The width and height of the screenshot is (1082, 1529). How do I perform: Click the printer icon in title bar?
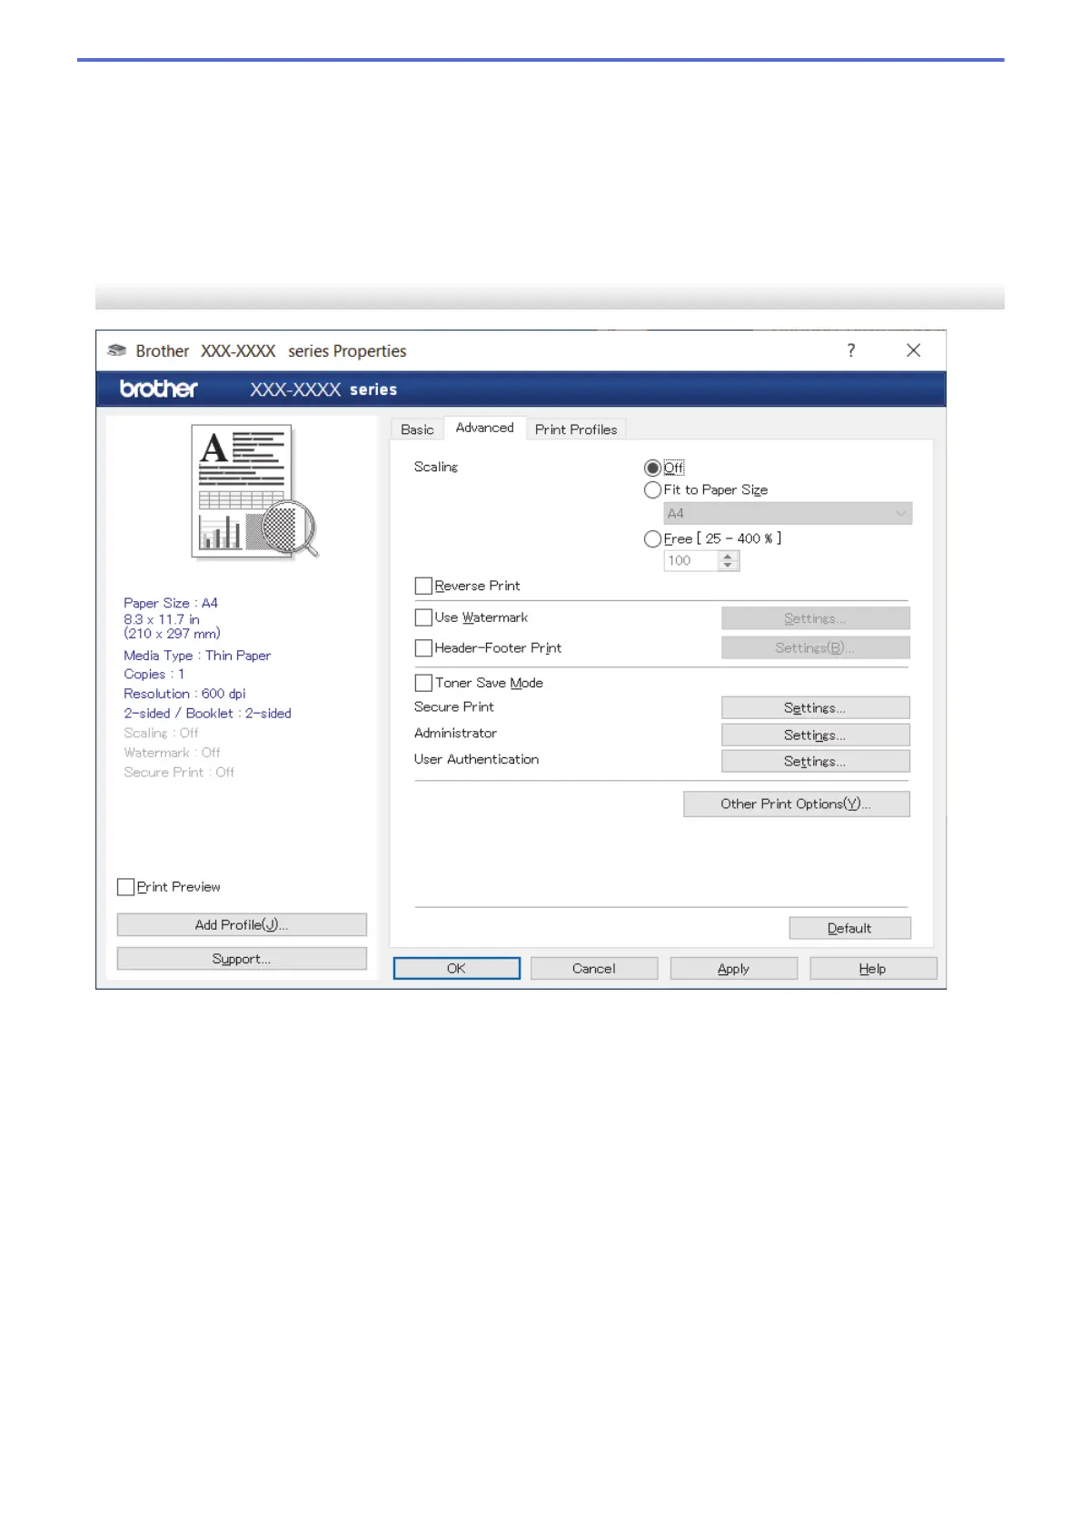click(117, 350)
